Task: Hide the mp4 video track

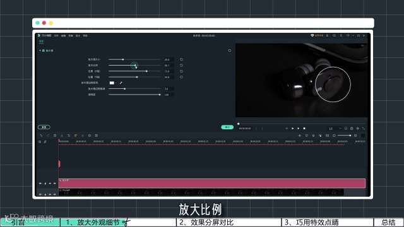Action: pos(54,194)
